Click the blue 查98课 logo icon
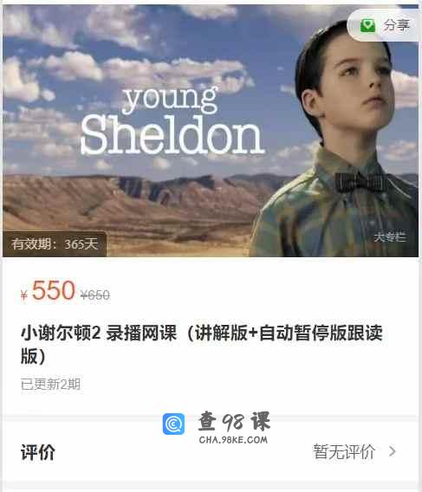The height and width of the screenshot is (492, 422). pos(173,424)
